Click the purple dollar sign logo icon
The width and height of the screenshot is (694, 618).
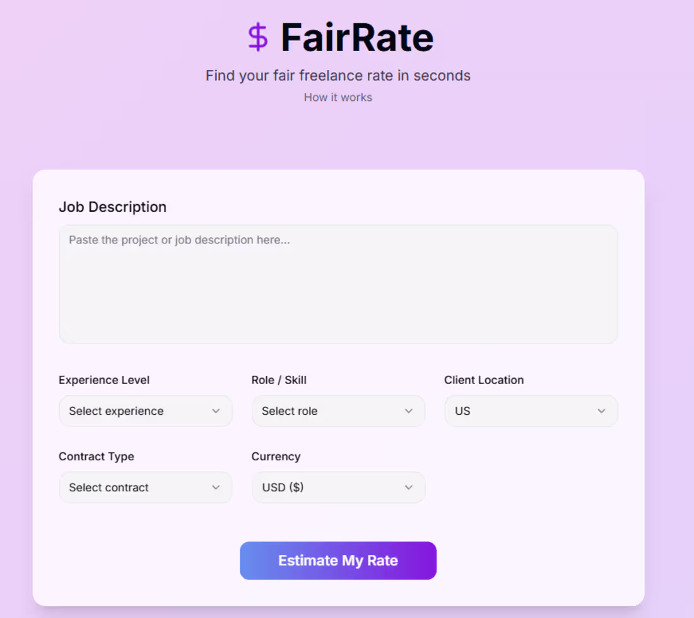[x=257, y=37]
